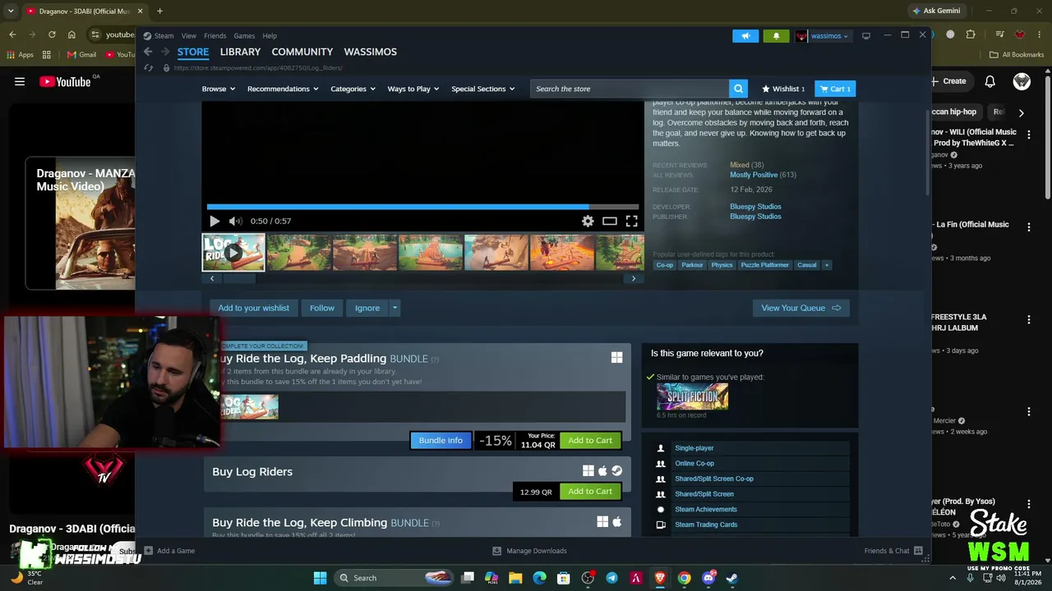Open the Games menu in Steam
The image size is (1052, 591).
244,35
